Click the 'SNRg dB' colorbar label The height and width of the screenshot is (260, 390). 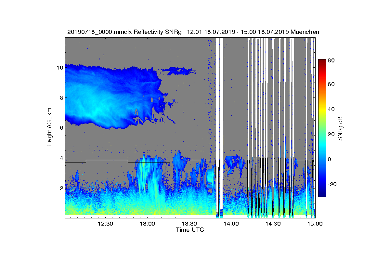coord(340,128)
